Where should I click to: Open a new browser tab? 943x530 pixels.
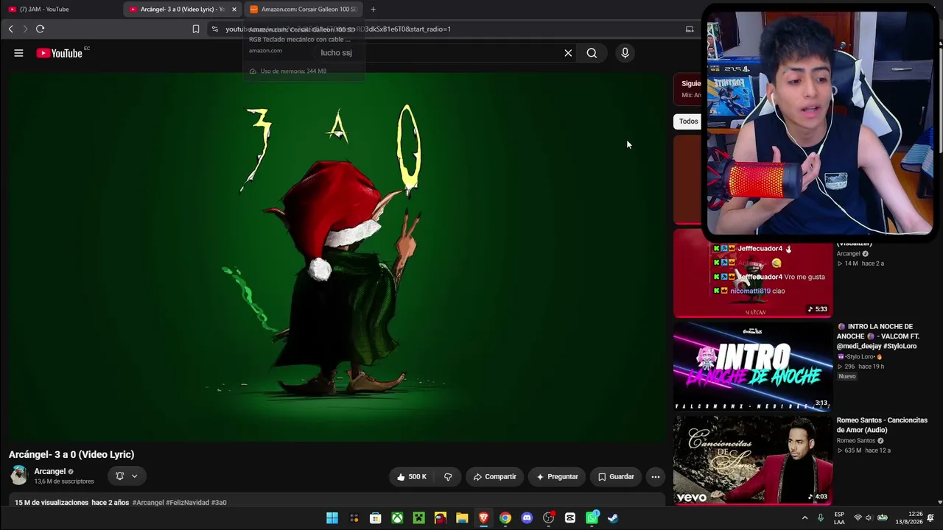(373, 9)
